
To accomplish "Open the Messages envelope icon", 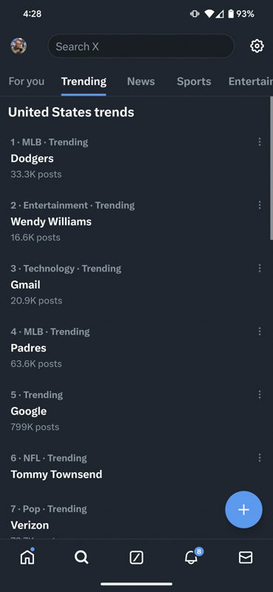I will [246, 557].
